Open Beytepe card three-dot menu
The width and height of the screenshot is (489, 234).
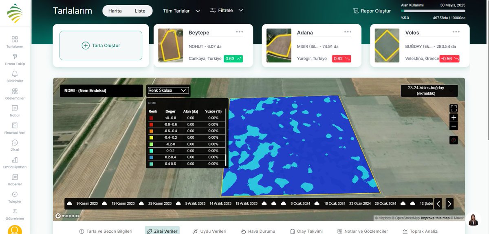coord(239,31)
